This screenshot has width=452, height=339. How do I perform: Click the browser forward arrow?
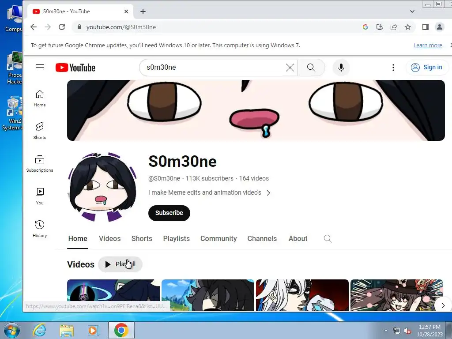(48, 27)
